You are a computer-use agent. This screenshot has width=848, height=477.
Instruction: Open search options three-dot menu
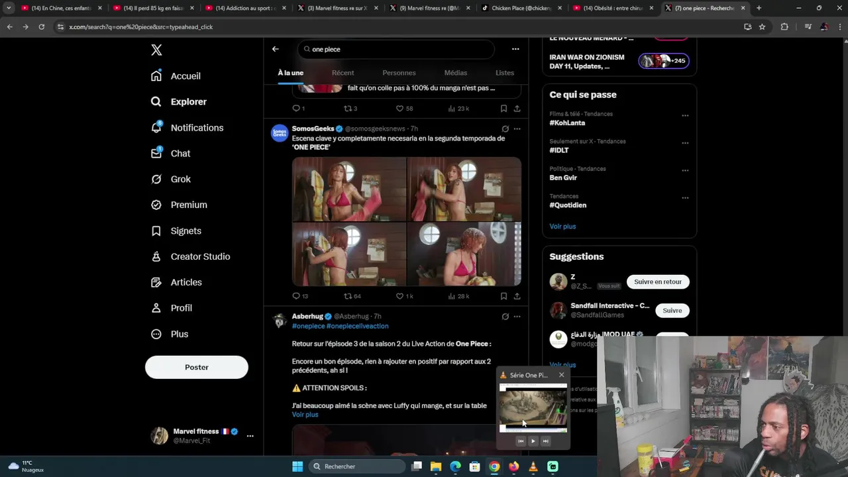pos(515,49)
